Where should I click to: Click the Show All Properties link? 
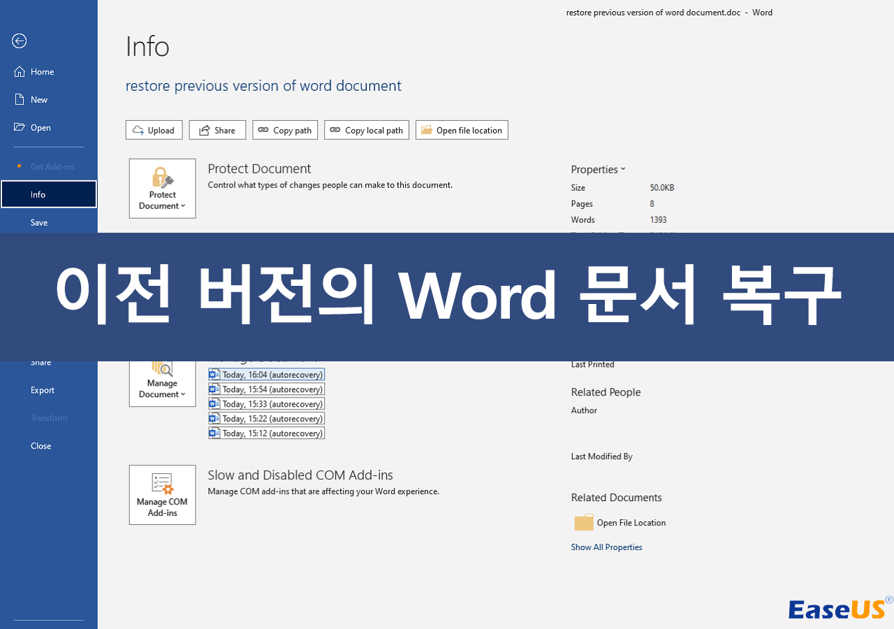[606, 547]
